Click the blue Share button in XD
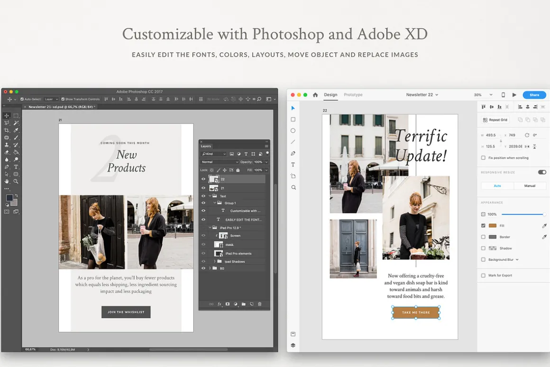This screenshot has height=367, width=550. point(534,95)
